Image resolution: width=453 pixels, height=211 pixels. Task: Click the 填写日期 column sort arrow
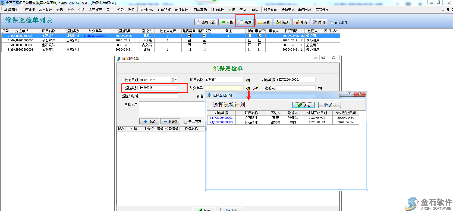tap(302, 31)
